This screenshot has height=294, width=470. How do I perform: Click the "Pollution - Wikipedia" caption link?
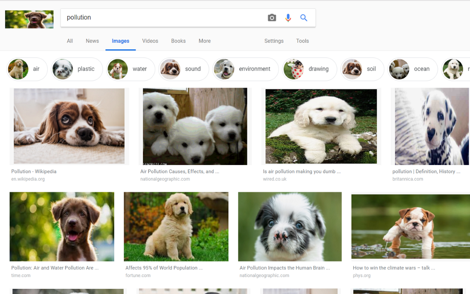(34, 172)
